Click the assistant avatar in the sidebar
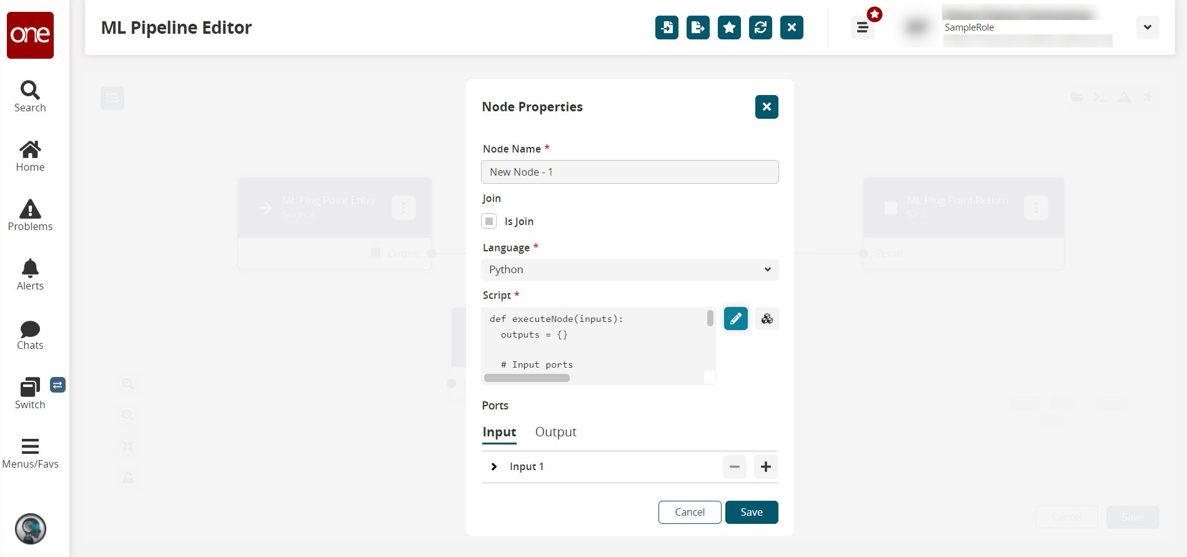The height and width of the screenshot is (557, 1187). click(31, 529)
